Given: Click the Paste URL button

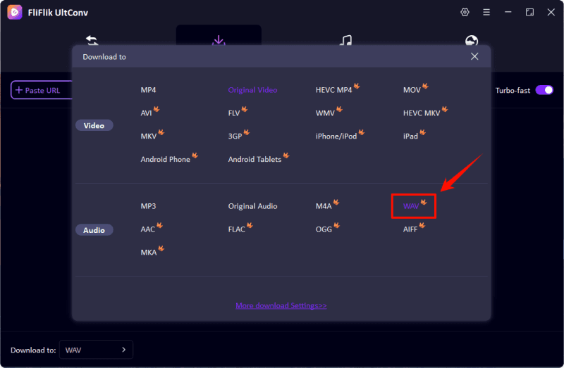Looking at the screenshot, I should tap(42, 90).
